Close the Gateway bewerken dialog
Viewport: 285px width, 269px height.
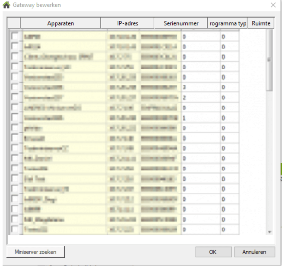coord(272,5)
